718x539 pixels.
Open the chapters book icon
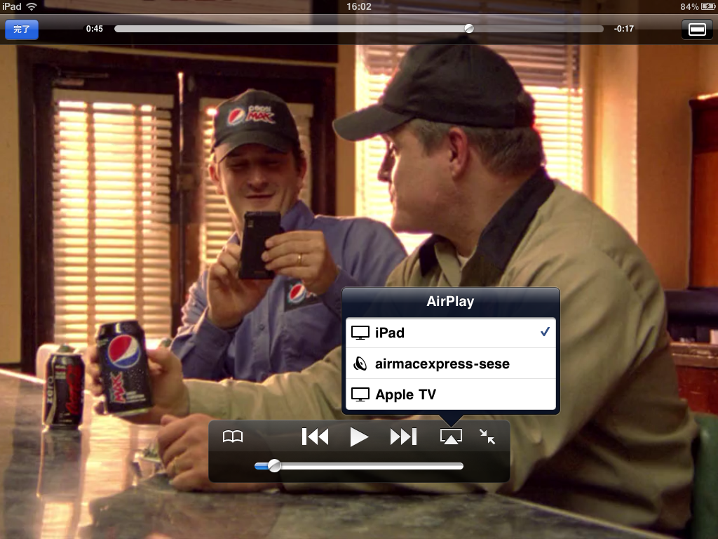(233, 437)
